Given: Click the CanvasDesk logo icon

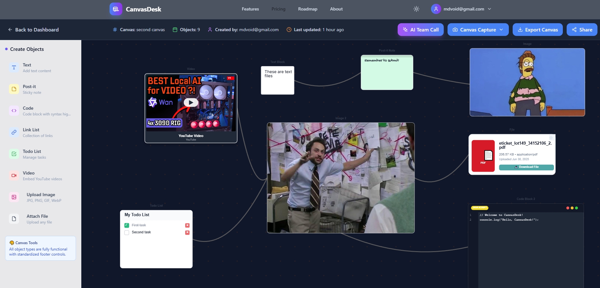Looking at the screenshot, I should tap(116, 9).
